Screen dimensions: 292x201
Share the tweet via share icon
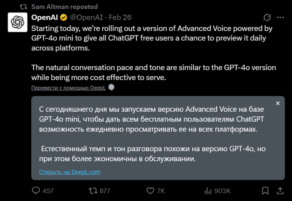coord(278,191)
